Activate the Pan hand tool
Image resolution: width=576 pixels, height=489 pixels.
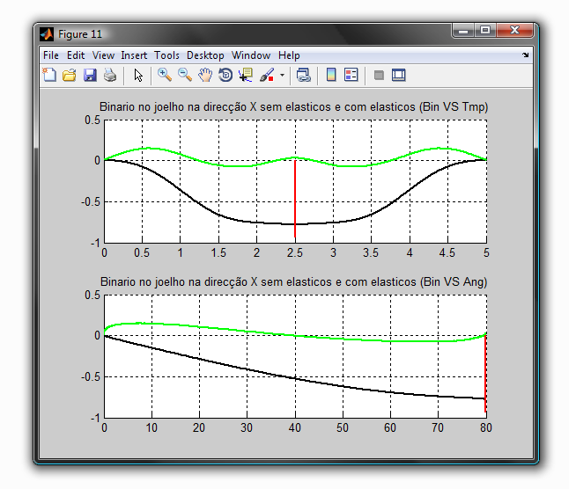pyautogui.click(x=205, y=76)
